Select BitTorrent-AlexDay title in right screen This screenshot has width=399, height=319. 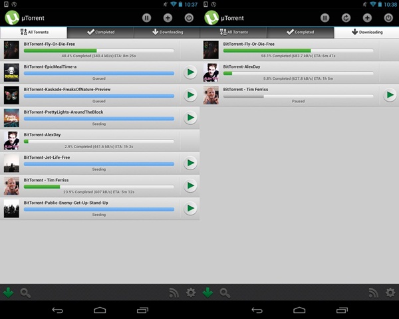pos(241,66)
